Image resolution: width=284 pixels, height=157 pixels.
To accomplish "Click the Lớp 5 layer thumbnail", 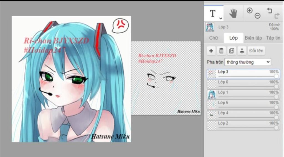I will pos(212,105).
